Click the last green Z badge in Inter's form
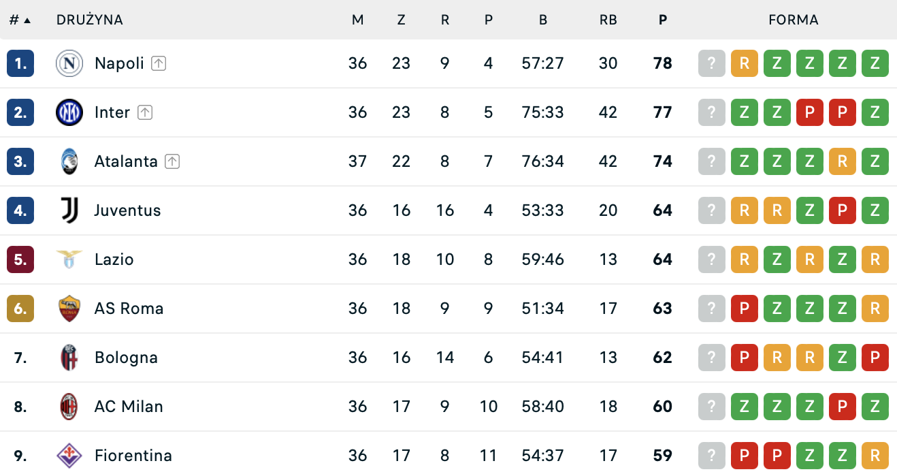This screenshot has width=897, height=474. [x=875, y=112]
